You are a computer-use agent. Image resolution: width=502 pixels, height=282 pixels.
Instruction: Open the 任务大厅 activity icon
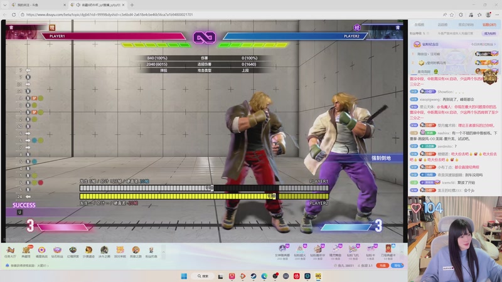[10, 252]
